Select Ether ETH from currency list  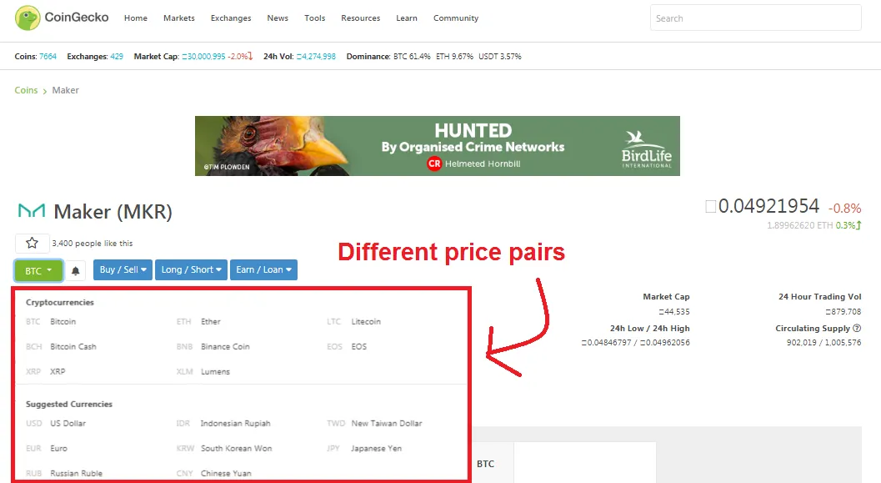pyautogui.click(x=198, y=322)
